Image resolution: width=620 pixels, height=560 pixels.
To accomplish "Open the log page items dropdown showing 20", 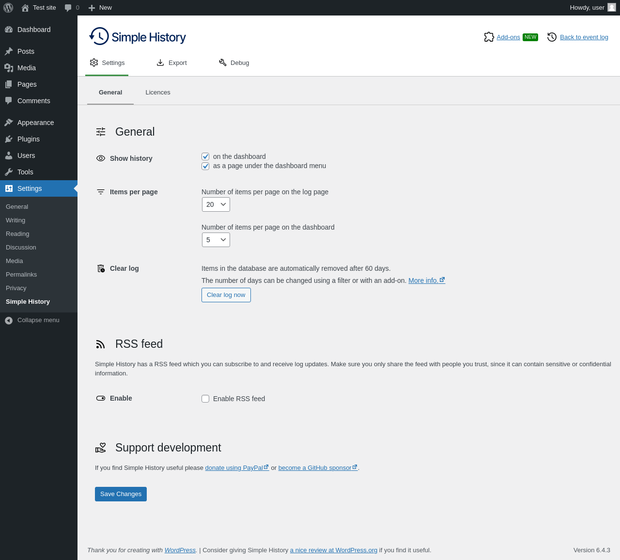I will [x=216, y=204].
